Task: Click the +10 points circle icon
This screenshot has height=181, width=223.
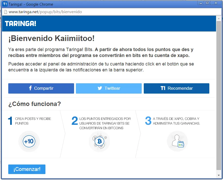Action: coord(29,141)
